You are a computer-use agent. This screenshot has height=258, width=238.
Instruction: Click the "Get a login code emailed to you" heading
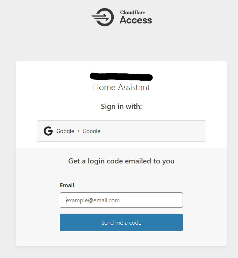pos(121,161)
